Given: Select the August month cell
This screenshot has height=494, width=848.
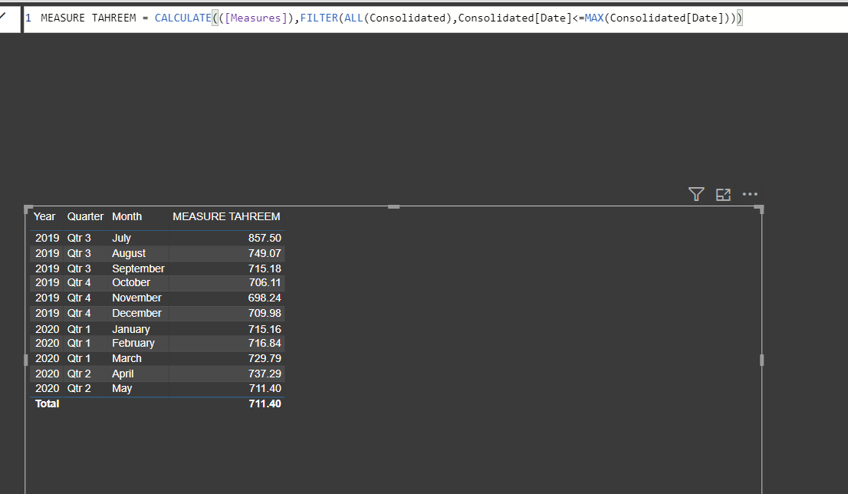Looking at the screenshot, I should [x=129, y=253].
